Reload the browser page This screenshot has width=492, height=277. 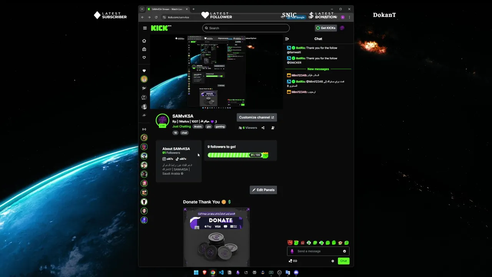point(156,17)
